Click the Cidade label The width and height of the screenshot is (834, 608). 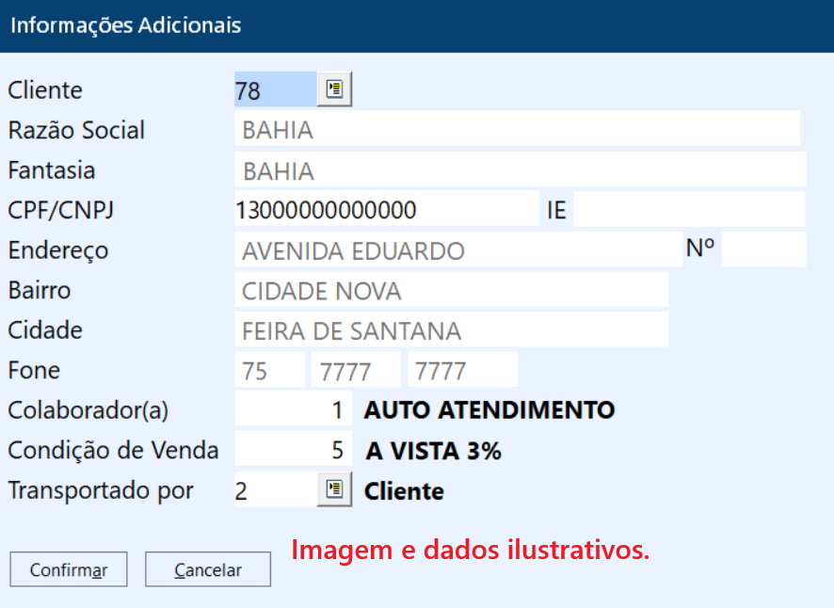pyautogui.click(x=44, y=329)
